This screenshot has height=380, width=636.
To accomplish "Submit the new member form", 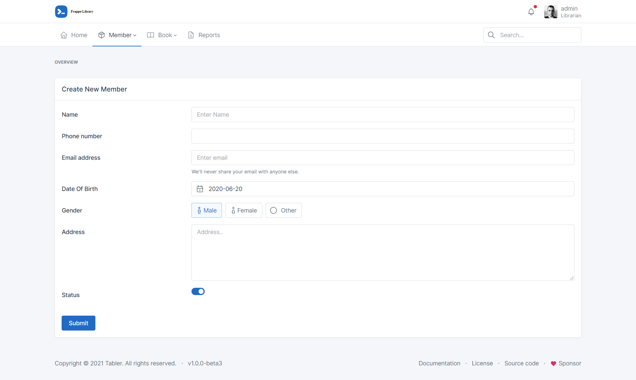I will [79, 323].
